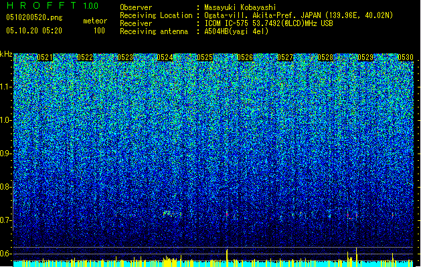421x267 pixels.
Task: Click the Receiving antenna label
Action: click(154, 31)
